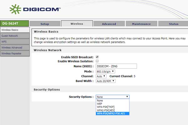Go to the Status tab
Screen dimensions: 188x125
pyautogui.click(x=173, y=24)
